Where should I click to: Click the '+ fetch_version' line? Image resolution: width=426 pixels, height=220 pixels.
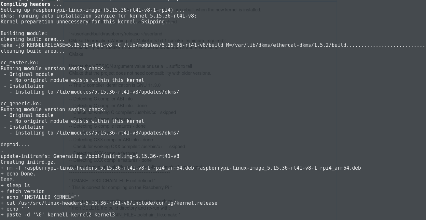pyautogui.click(x=22, y=191)
